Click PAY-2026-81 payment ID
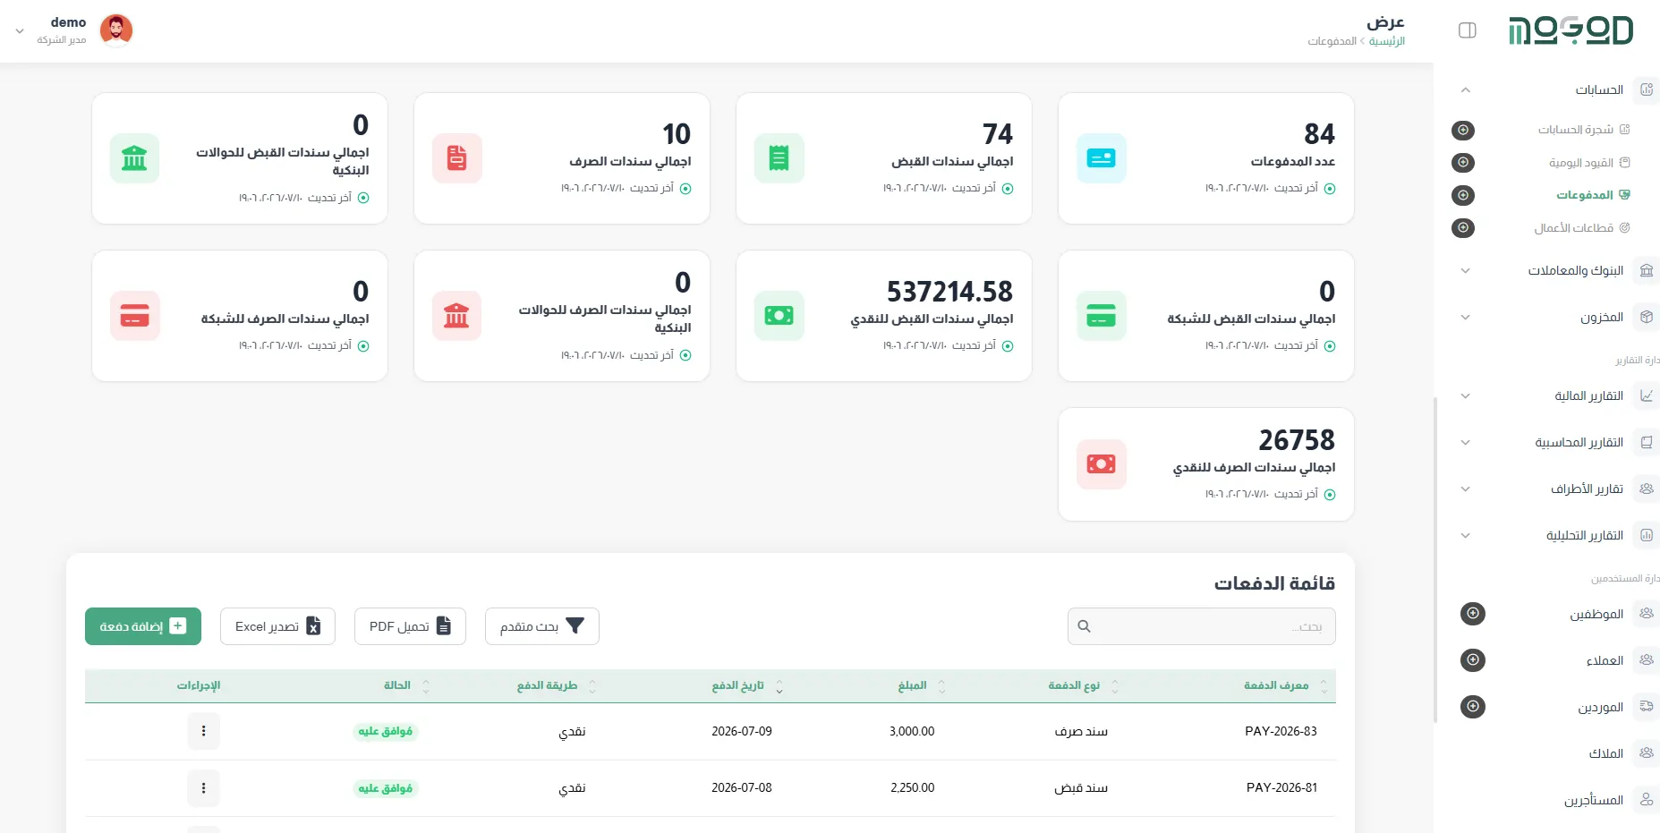Image resolution: width=1660 pixels, height=833 pixels. pyautogui.click(x=1281, y=788)
